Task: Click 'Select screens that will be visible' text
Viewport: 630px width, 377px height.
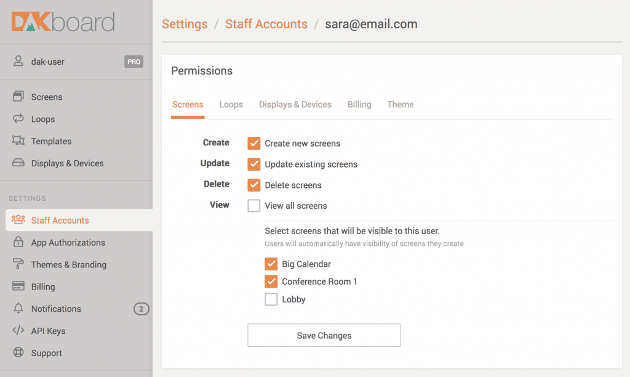Action: pyautogui.click(x=352, y=231)
